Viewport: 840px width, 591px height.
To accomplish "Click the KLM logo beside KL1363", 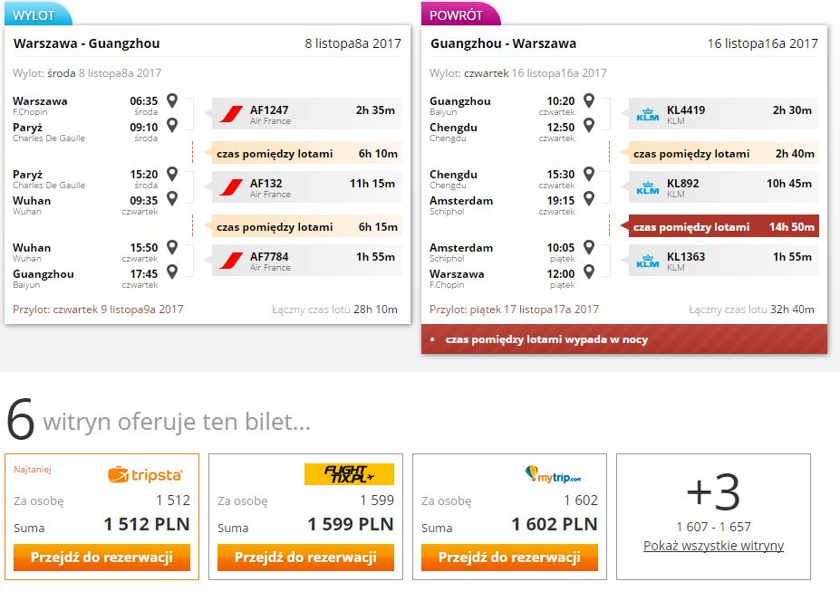I will 647,261.
